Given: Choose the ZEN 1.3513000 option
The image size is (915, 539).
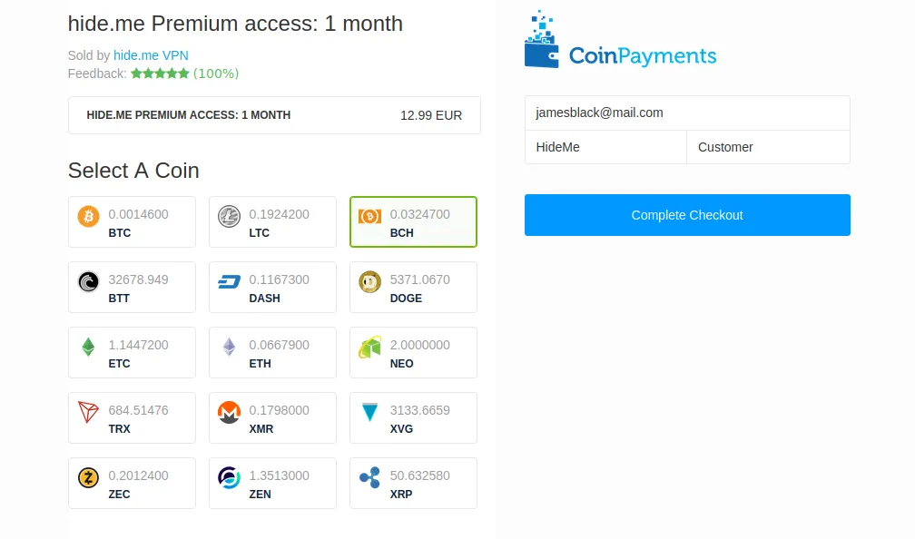Looking at the screenshot, I should click(272, 483).
